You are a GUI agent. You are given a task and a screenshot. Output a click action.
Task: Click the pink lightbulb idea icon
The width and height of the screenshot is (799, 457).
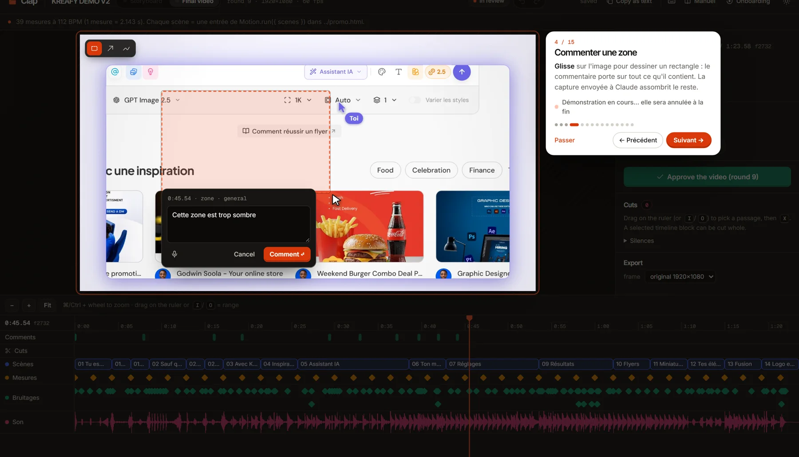point(150,71)
